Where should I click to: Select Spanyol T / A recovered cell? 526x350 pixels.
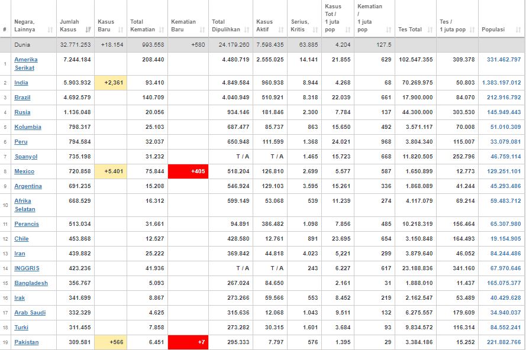(243, 156)
